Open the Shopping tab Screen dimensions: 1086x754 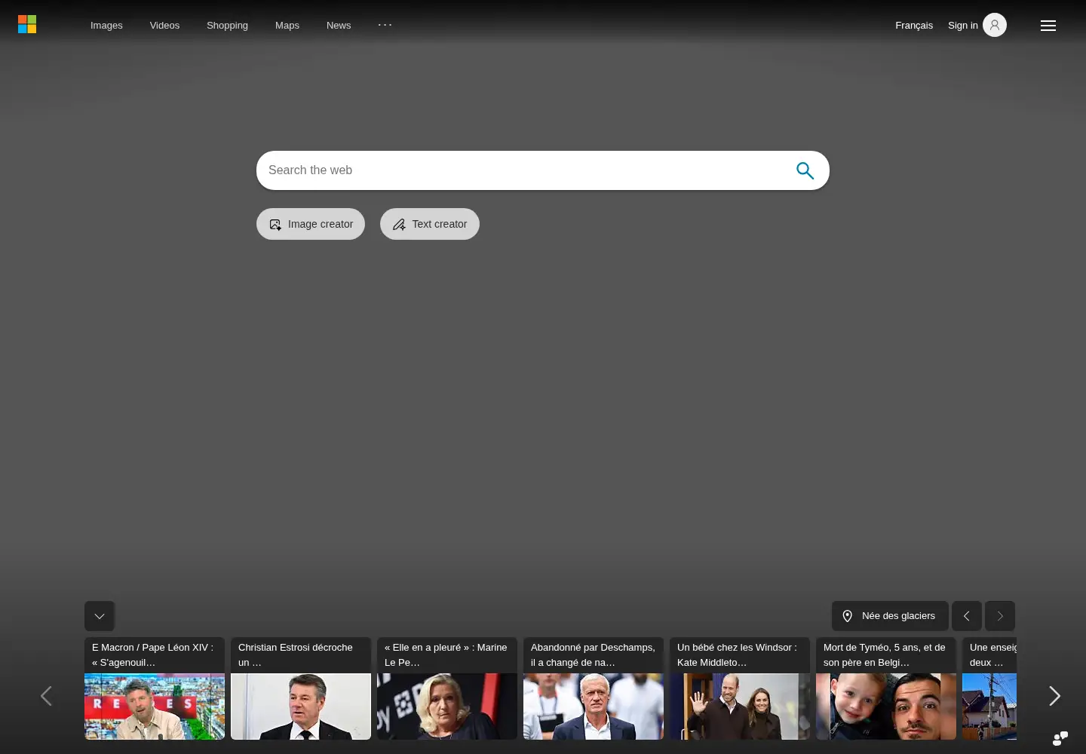coord(227,25)
